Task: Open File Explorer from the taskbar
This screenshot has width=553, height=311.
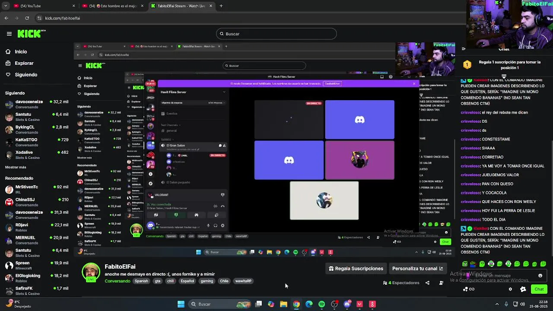Action: click(x=283, y=304)
